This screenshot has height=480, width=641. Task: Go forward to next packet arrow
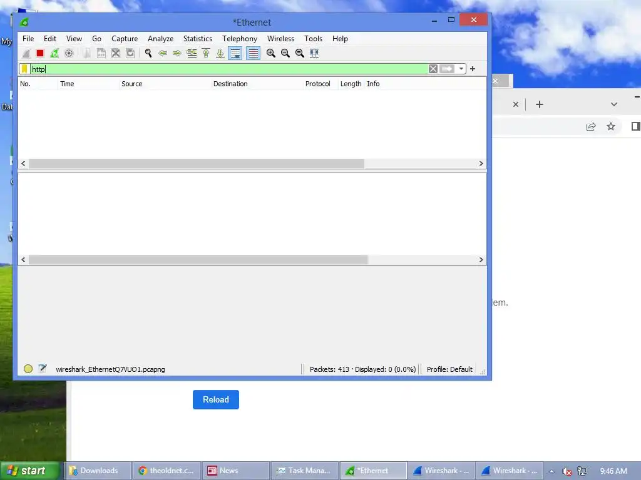pyautogui.click(x=177, y=53)
